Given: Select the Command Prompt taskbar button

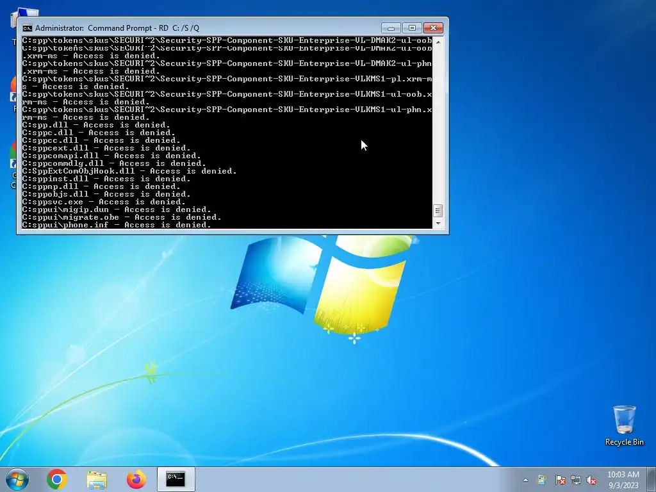Looking at the screenshot, I should point(176,479).
